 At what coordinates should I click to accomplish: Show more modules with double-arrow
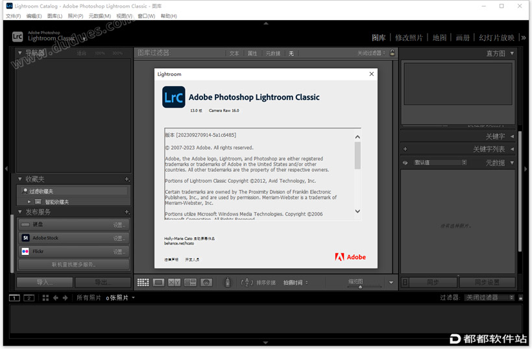coord(524,38)
